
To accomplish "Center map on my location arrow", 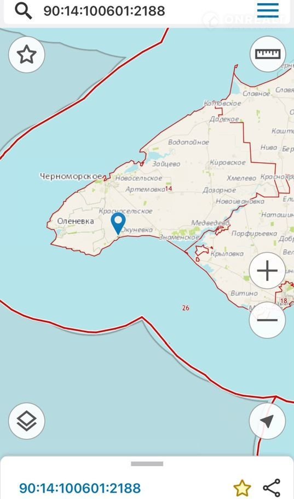I will [x=267, y=421].
